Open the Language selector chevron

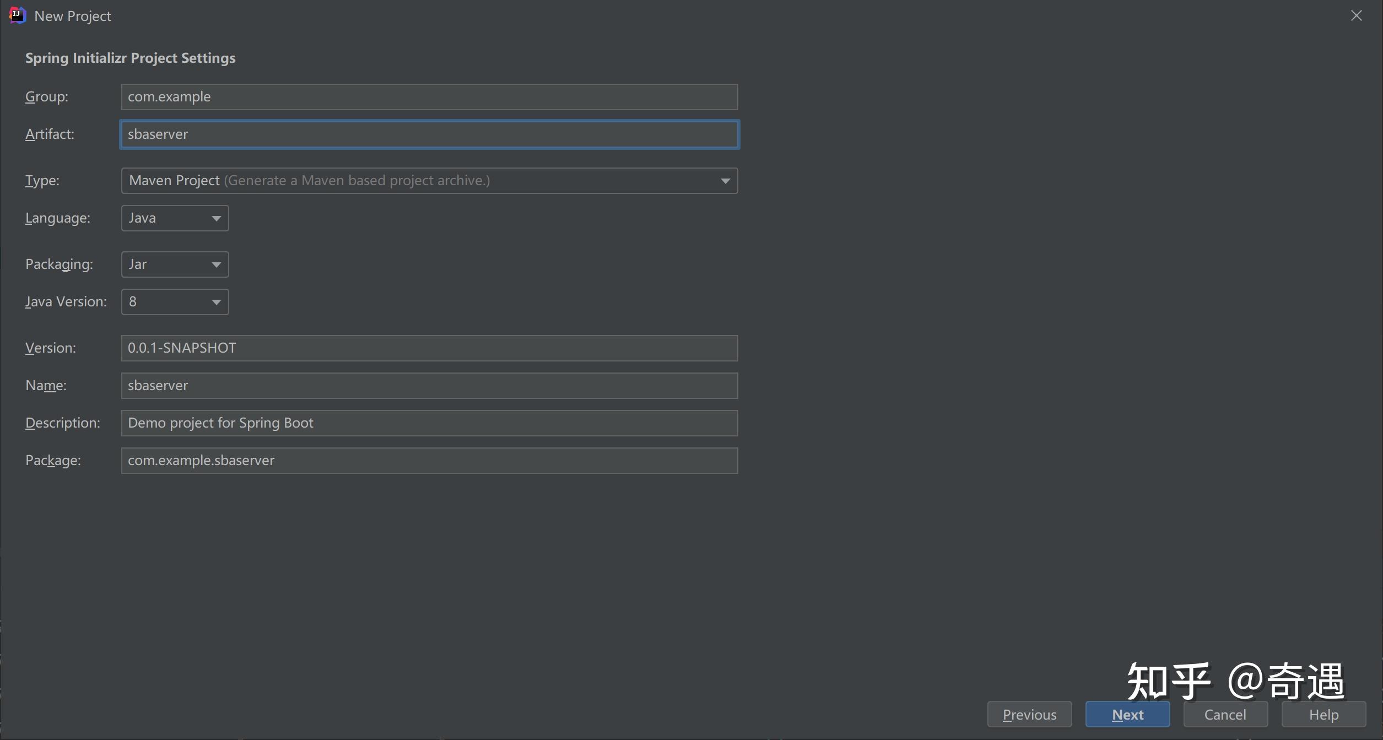click(x=215, y=218)
